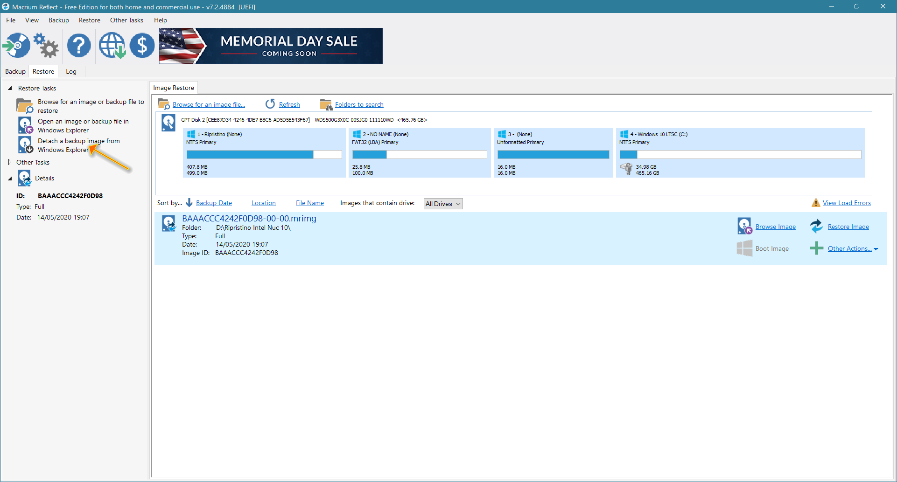Sort images by File Name
The image size is (897, 482).
[x=310, y=203]
